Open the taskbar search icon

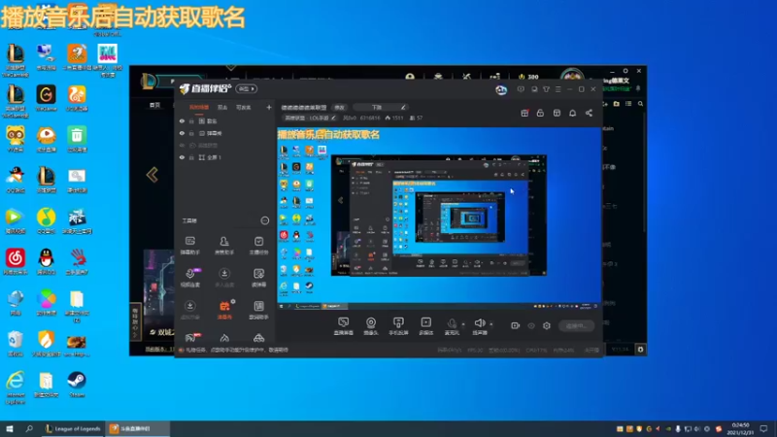click(29, 428)
